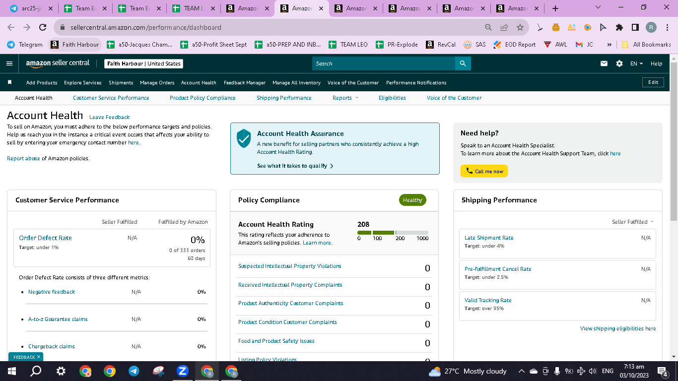Click the Late Shipment Rate link
Viewport: 678px width, 381px height.
point(489,238)
